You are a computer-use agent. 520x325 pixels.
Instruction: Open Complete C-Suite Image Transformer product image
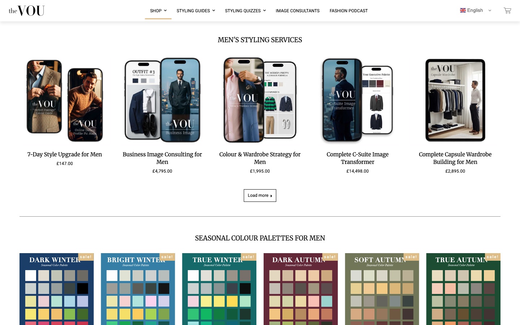point(357,100)
